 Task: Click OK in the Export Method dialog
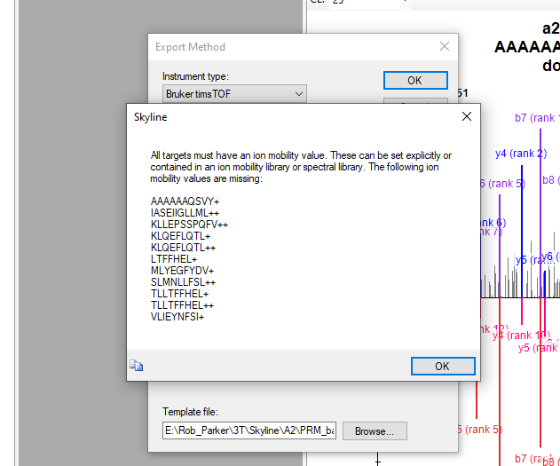(414, 80)
